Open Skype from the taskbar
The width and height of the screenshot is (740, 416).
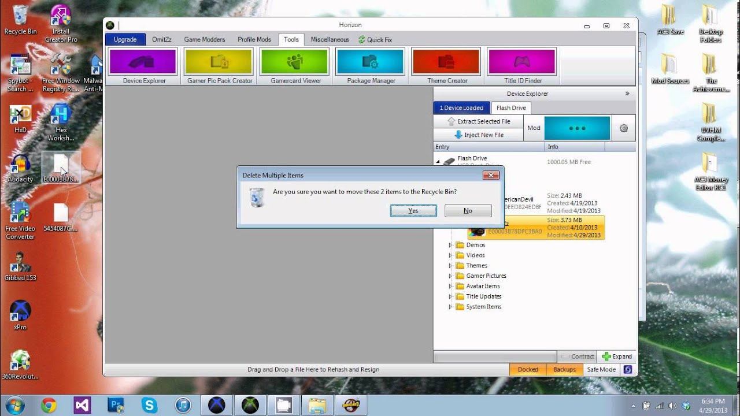tap(149, 406)
